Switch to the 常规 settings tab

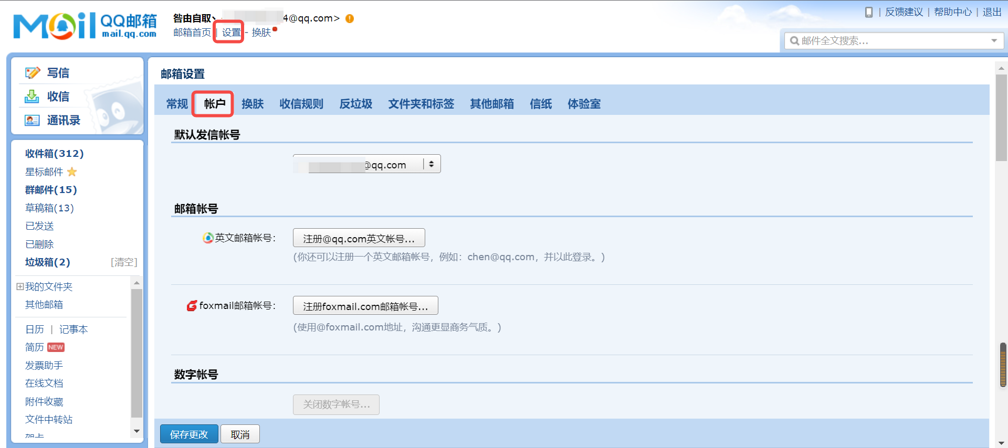[x=177, y=104]
